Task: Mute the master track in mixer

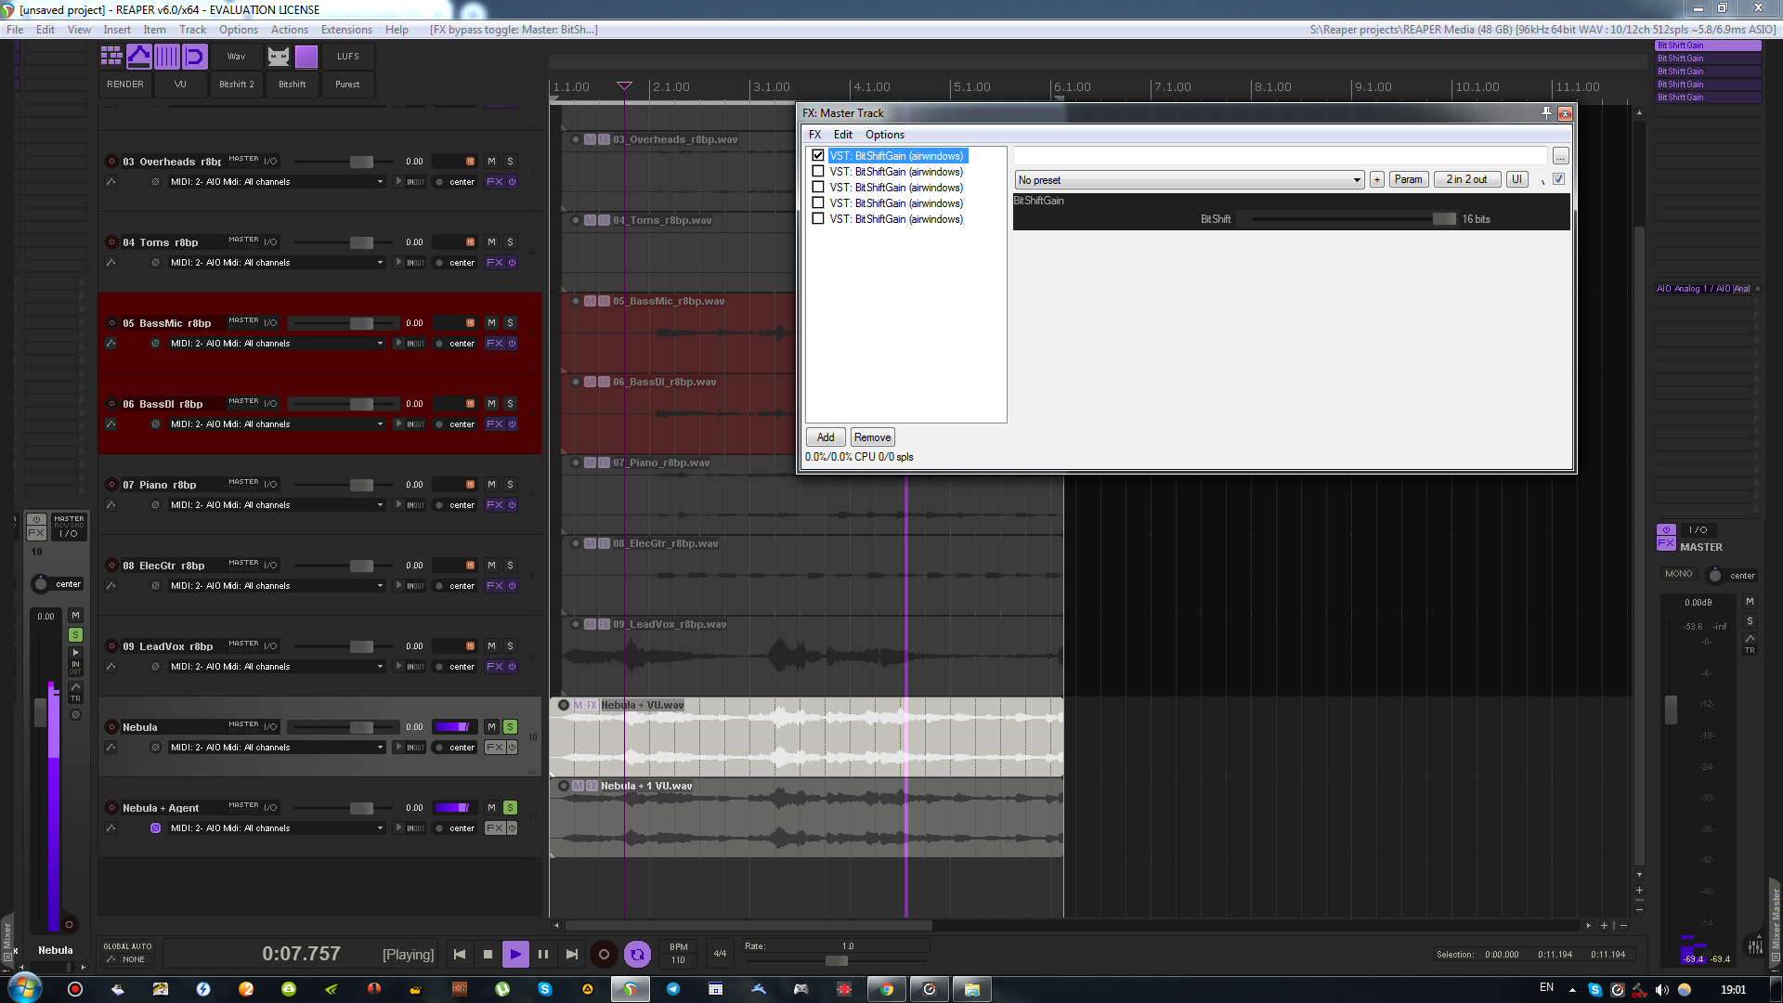Action: point(1750,602)
